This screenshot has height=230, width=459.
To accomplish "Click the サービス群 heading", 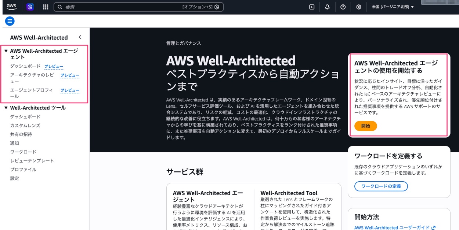I will coord(185,172).
